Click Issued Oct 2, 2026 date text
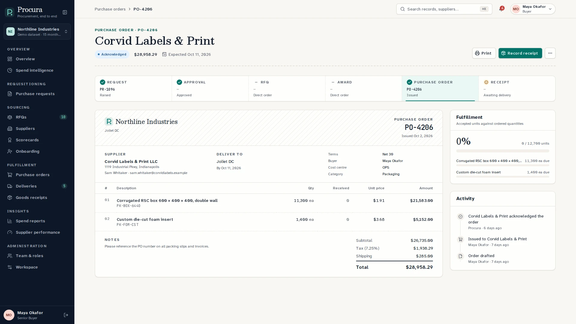The width and height of the screenshot is (576, 324). tap(417, 136)
